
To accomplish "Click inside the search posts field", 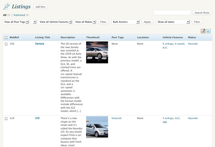I will tap(172, 13).
